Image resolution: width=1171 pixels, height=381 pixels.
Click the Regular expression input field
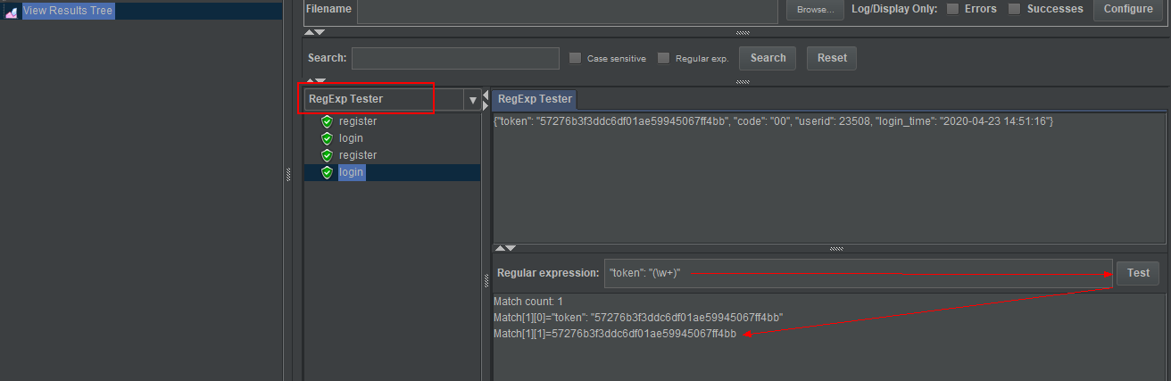coord(859,273)
